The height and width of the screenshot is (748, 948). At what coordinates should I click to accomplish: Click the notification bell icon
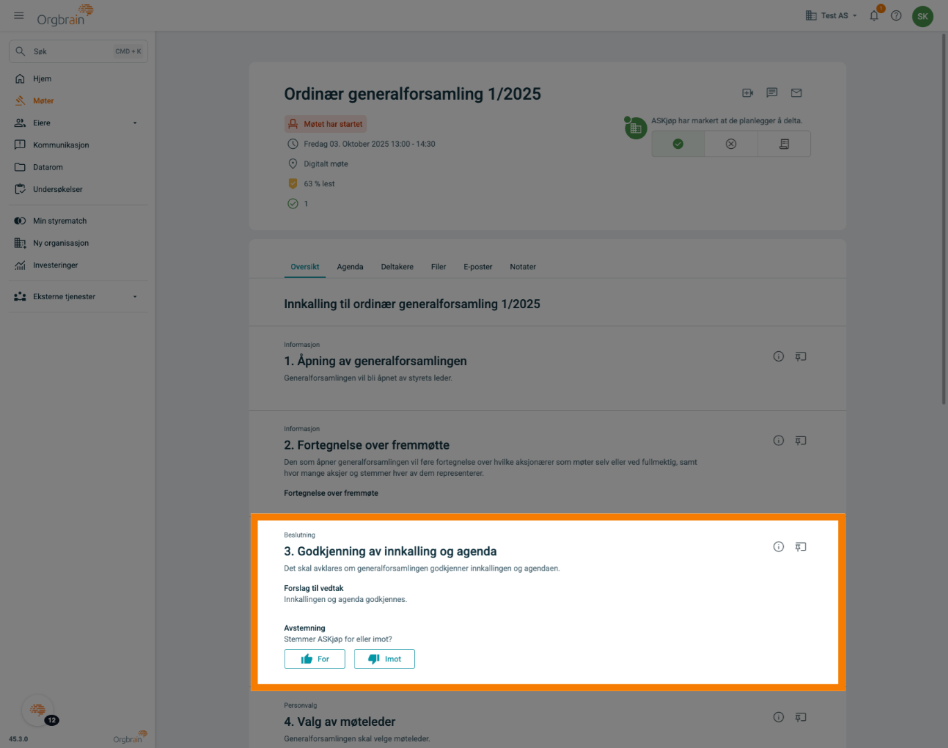(x=874, y=16)
